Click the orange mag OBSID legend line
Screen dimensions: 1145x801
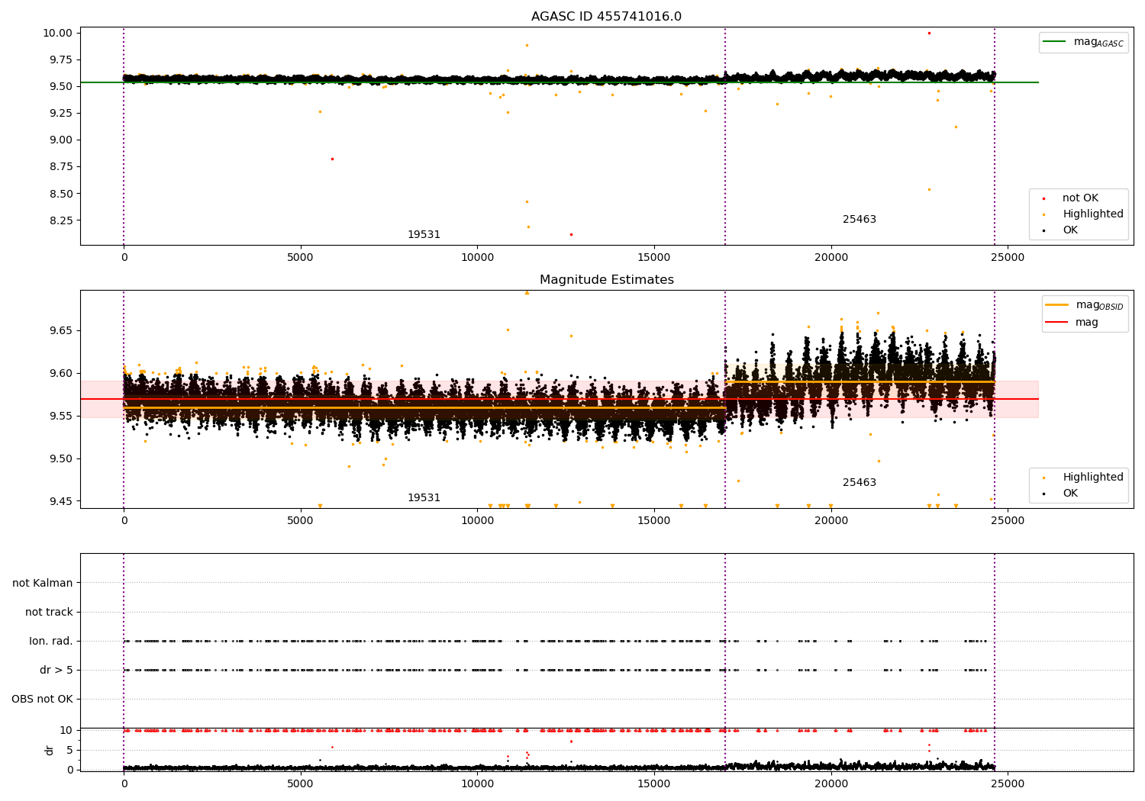coord(1057,305)
